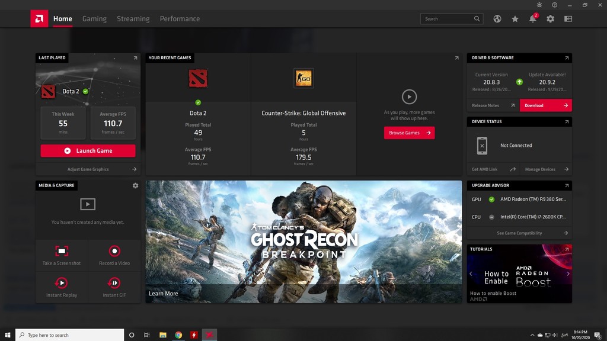Open the web browser globe icon

pos(497,18)
